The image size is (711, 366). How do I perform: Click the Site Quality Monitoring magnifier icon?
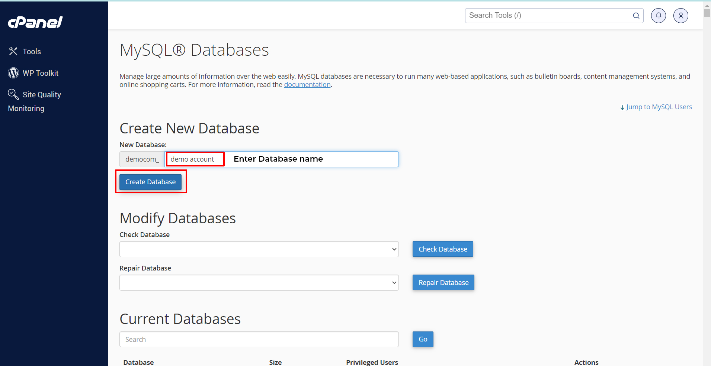coord(13,94)
